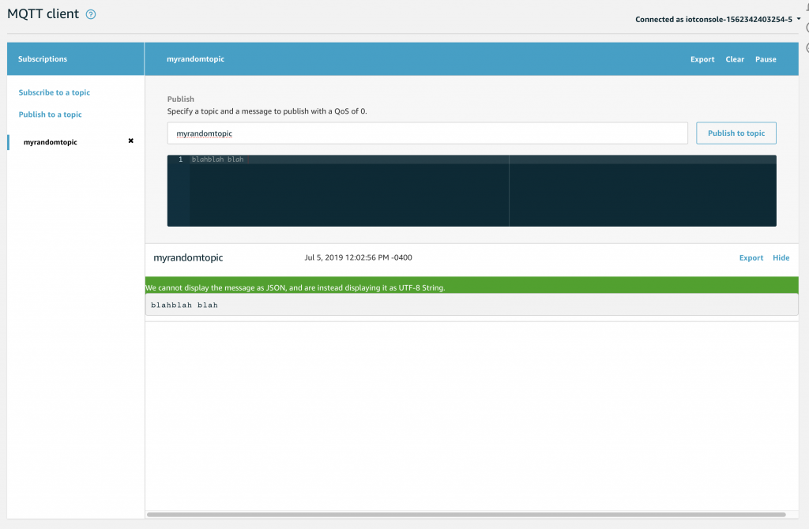Click Subscribe to a topic link
809x529 pixels.
click(x=55, y=92)
